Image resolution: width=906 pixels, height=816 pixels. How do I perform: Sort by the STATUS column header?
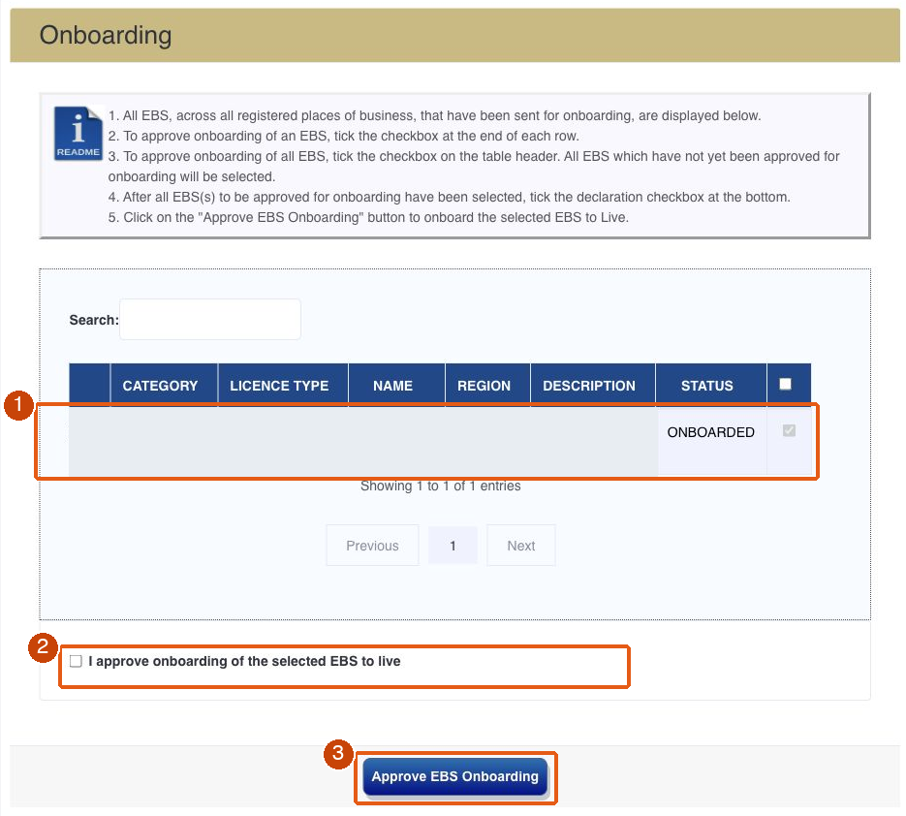pos(710,386)
